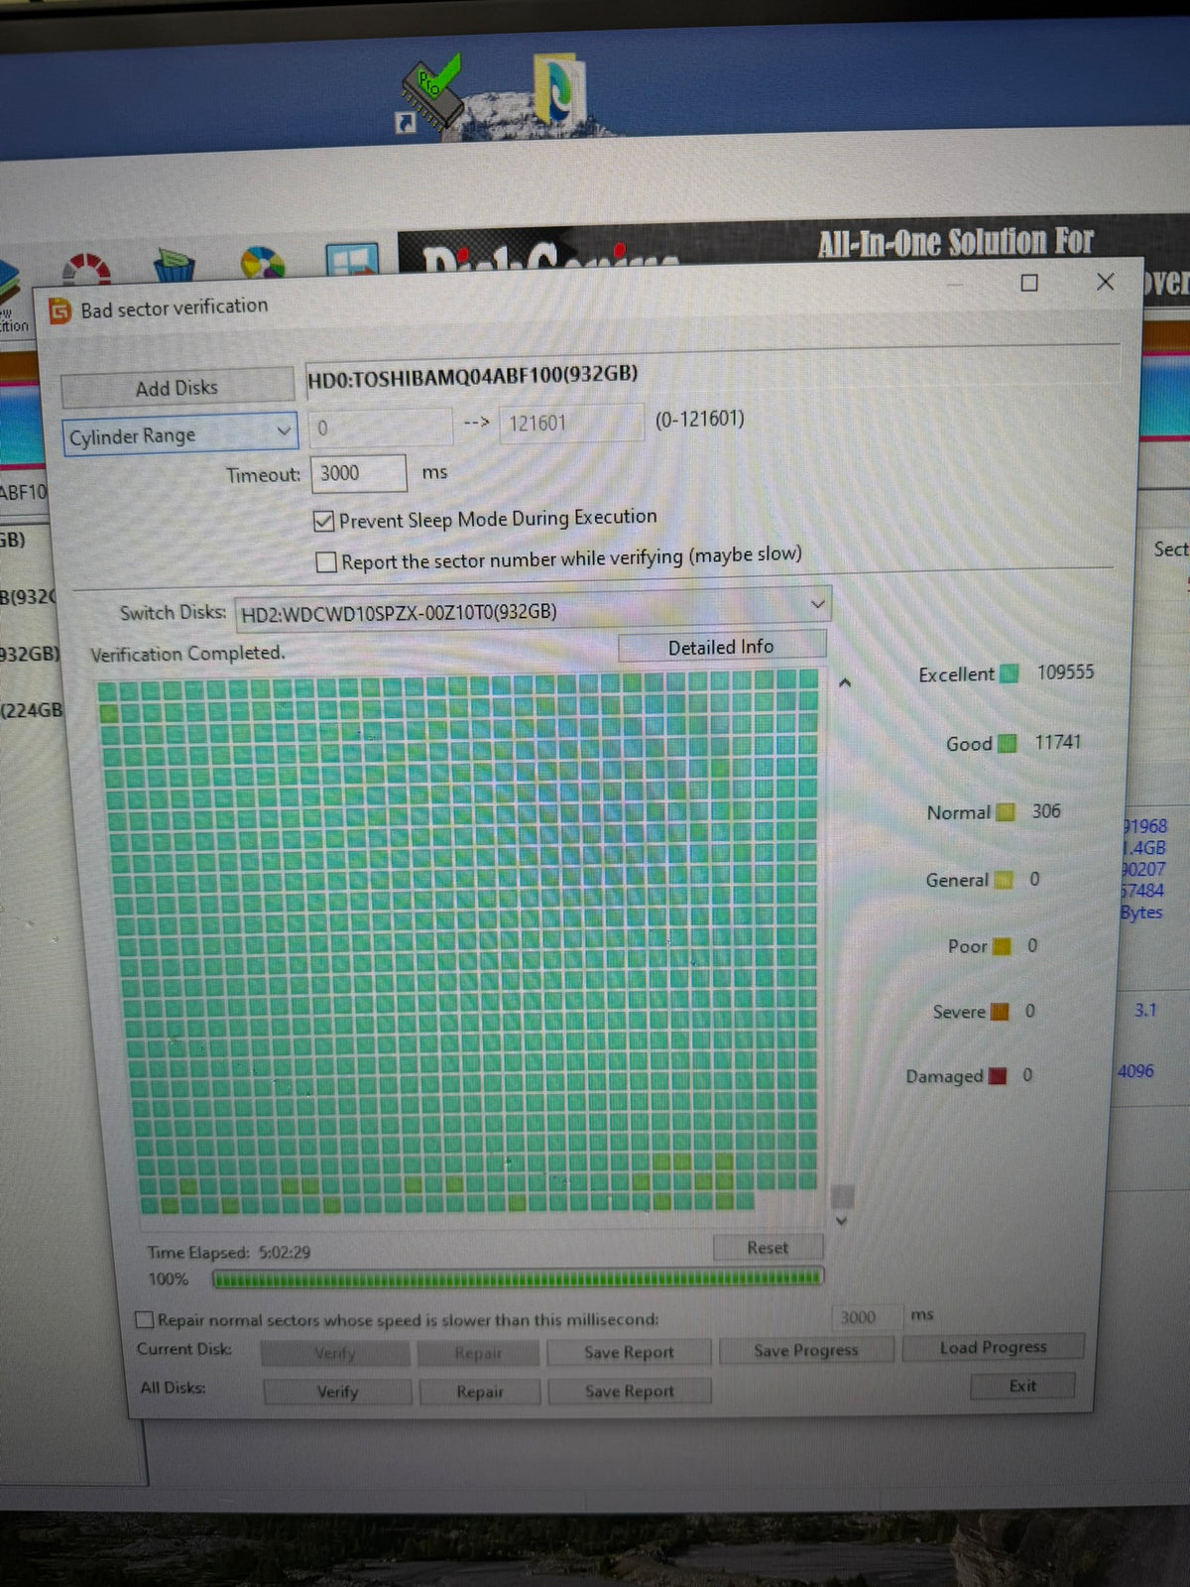Click the Bad sector verification title icon
This screenshot has width=1190, height=1587.
[60, 311]
